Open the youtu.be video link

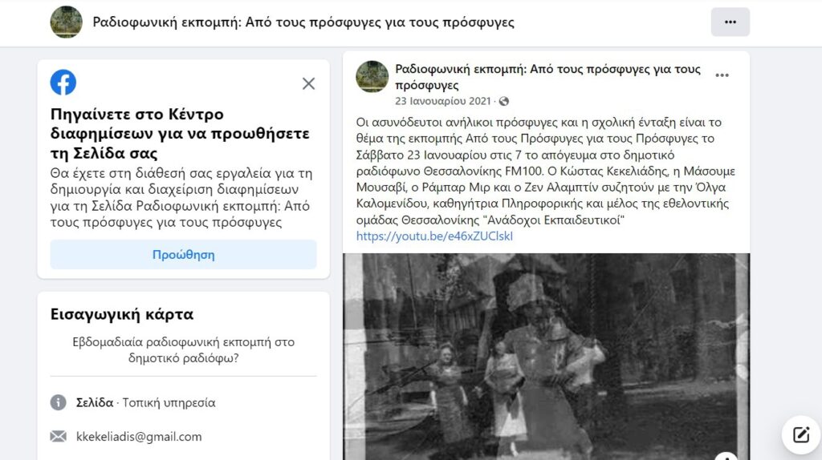[x=434, y=236]
